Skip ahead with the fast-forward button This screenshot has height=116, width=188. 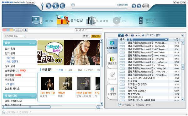62,6
